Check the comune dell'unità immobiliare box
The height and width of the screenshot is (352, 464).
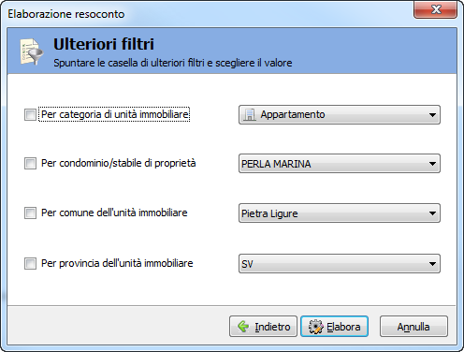[30, 213]
